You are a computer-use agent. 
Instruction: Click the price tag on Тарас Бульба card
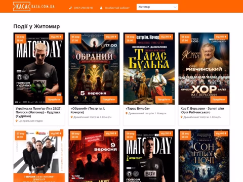tap(166, 37)
